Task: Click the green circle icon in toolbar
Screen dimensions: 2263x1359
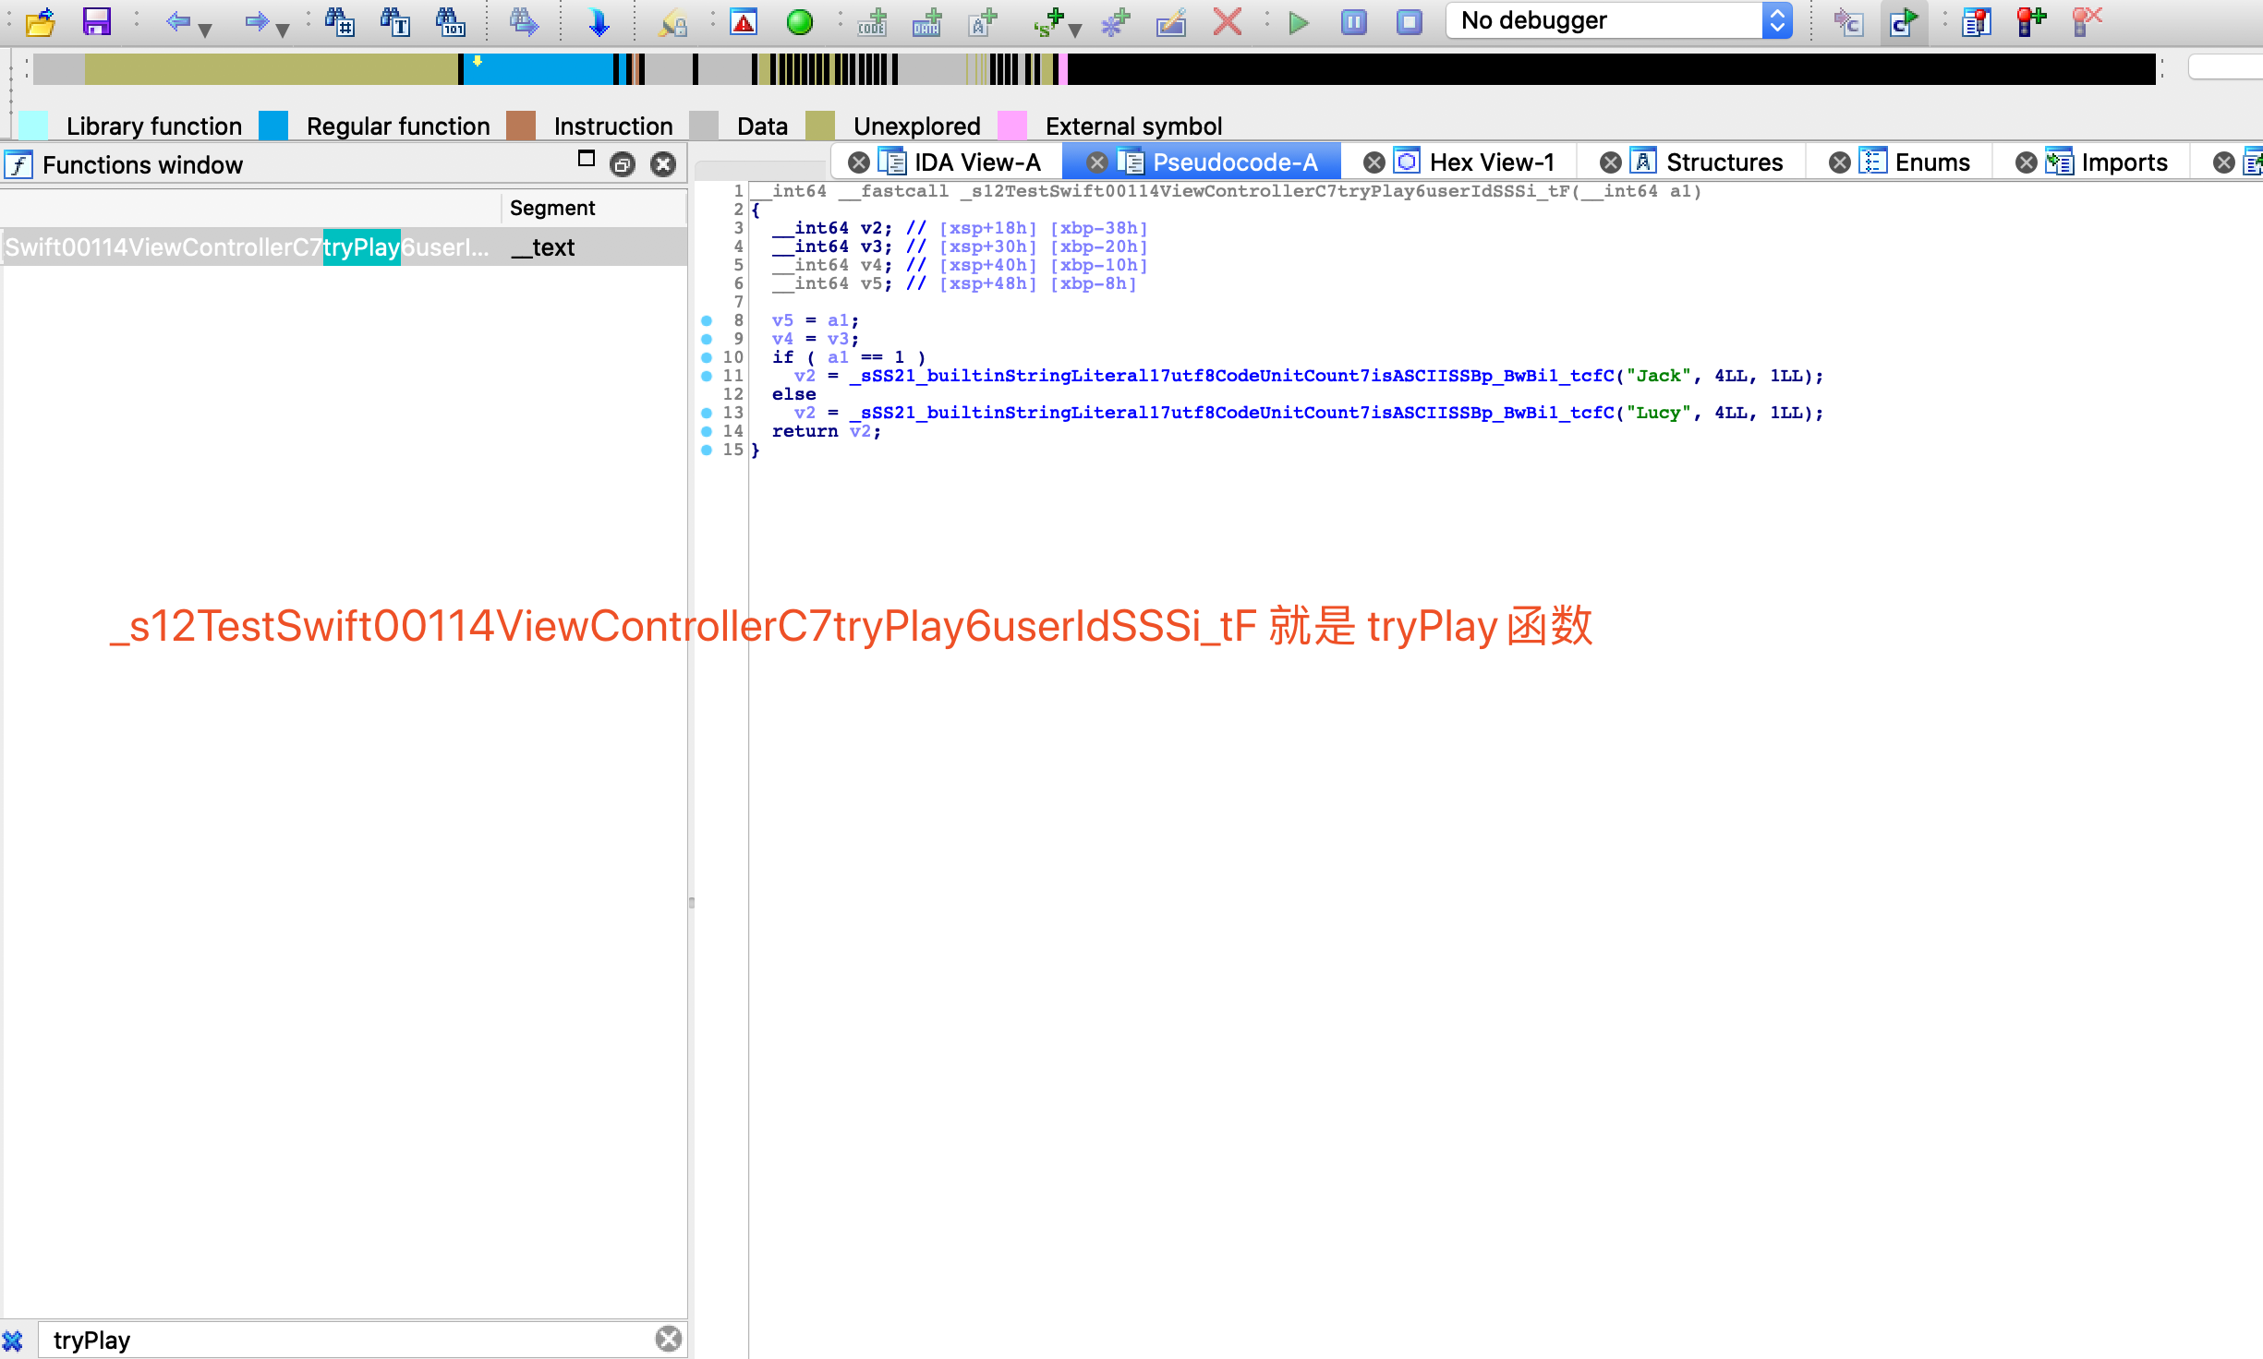Action: (x=799, y=20)
